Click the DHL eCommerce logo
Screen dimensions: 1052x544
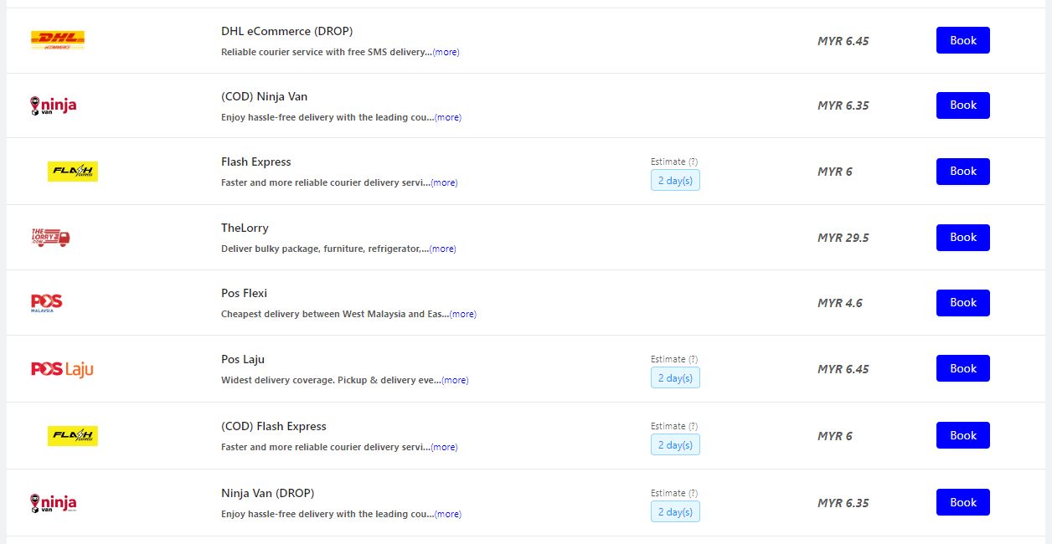pos(58,40)
